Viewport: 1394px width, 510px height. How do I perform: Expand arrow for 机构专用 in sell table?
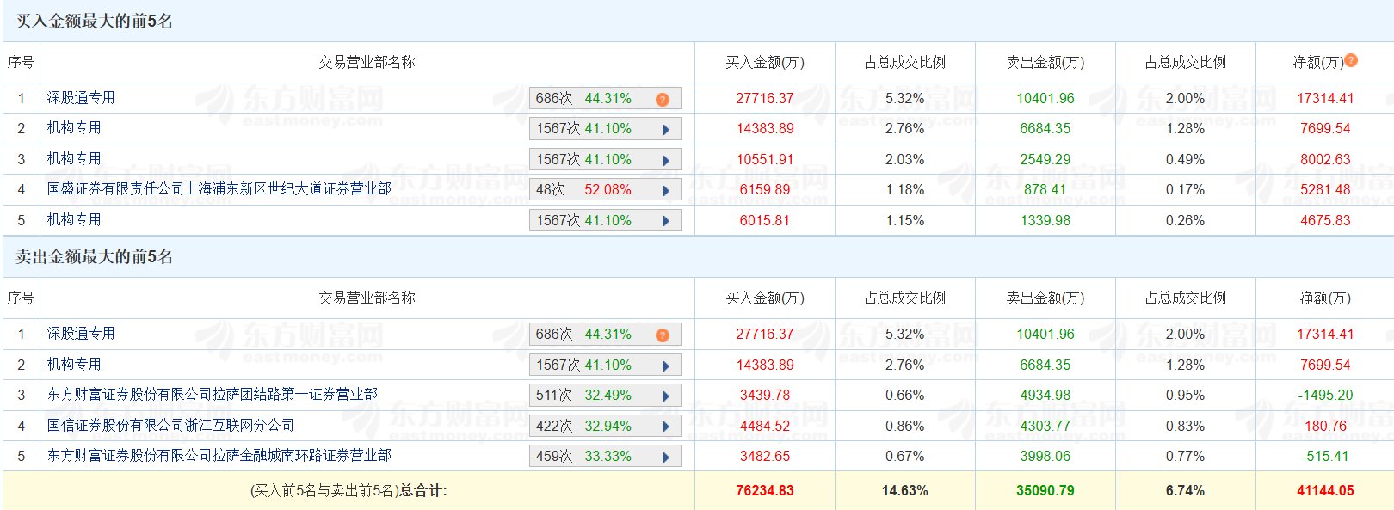(666, 366)
